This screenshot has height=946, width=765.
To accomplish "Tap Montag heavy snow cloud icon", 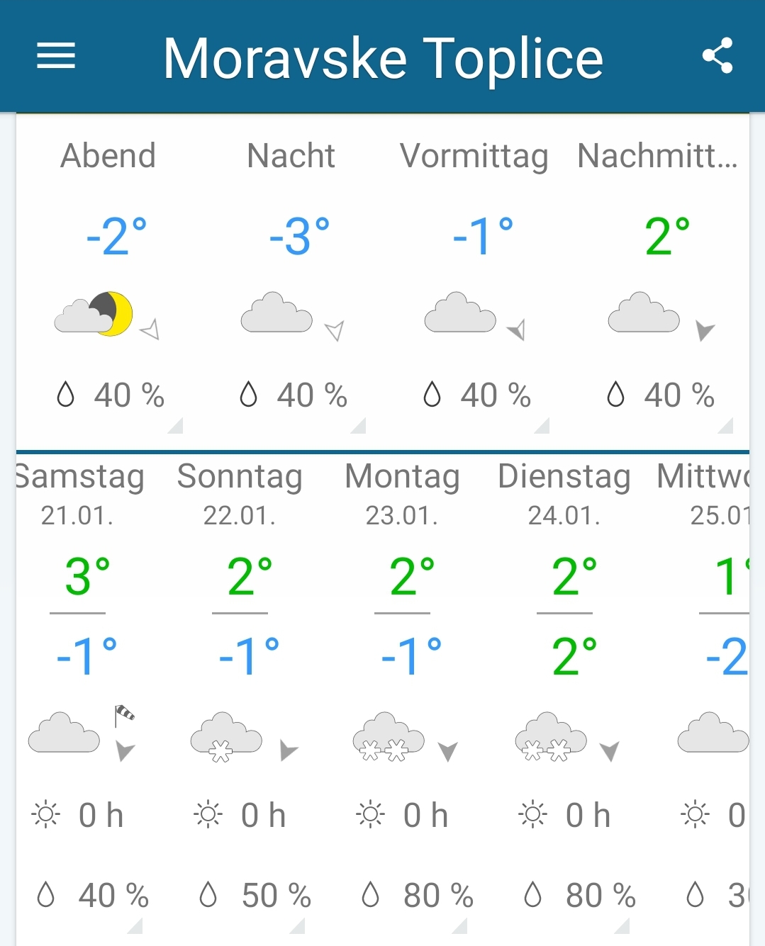I will [389, 737].
